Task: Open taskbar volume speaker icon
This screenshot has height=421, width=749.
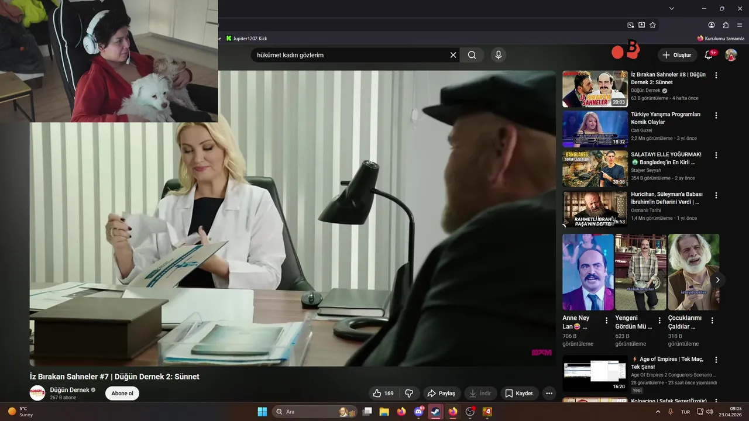Action: [x=710, y=412]
